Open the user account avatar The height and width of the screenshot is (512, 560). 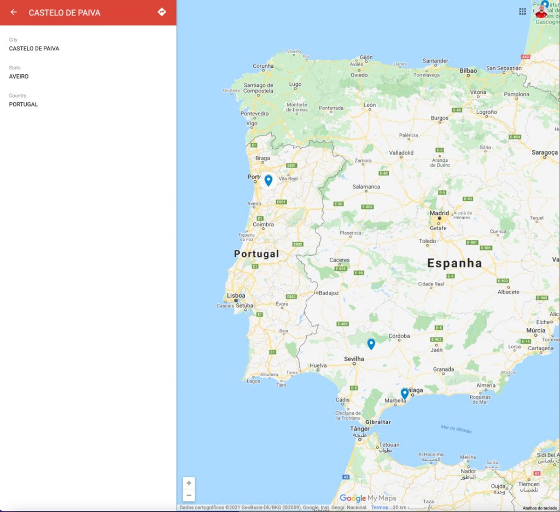tap(541, 11)
